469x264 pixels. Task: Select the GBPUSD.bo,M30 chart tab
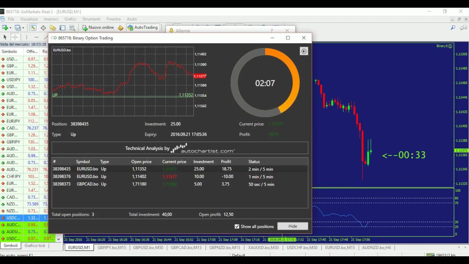148,247
